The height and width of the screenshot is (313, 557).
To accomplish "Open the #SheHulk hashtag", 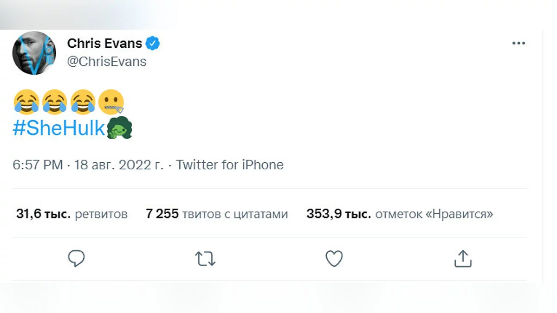I will click(x=59, y=129).
